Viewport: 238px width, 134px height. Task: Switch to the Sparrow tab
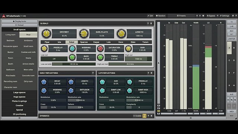[x=84, y=42]
